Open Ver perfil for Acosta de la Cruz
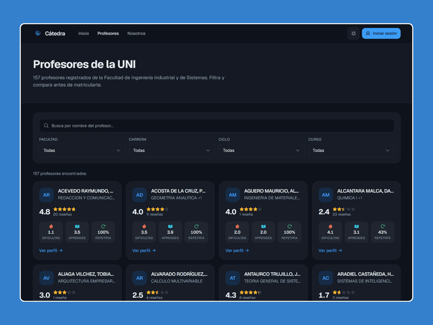 tap(144, 251)
